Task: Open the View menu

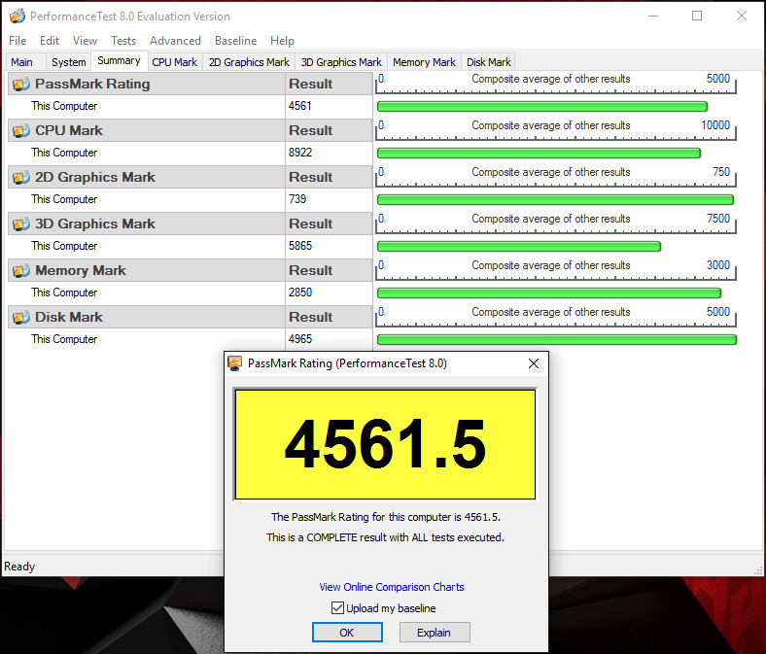Action: (85, 41)
